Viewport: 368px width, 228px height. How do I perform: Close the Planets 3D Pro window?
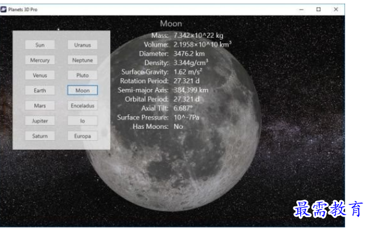336,10
